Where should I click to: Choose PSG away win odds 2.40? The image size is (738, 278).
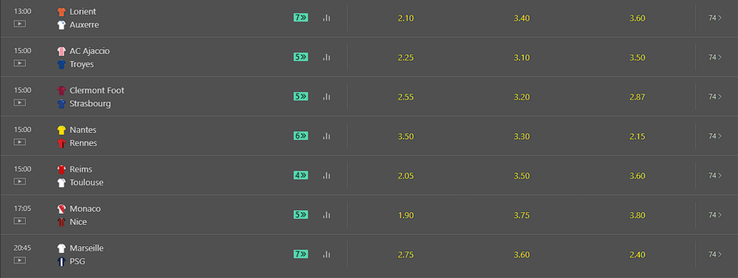tap(638, 254)
